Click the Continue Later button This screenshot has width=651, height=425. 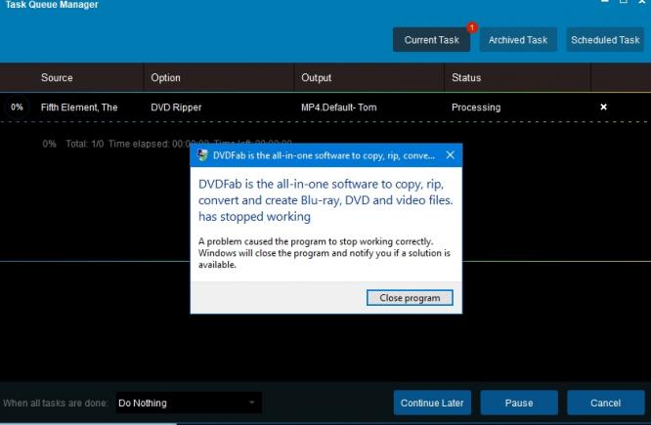click(x=432, y=403)
